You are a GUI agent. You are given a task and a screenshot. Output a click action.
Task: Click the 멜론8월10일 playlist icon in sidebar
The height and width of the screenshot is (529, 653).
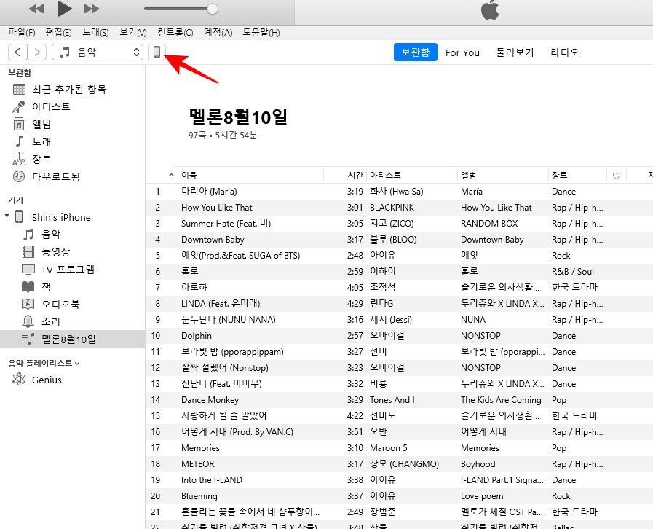pos(28,339)
